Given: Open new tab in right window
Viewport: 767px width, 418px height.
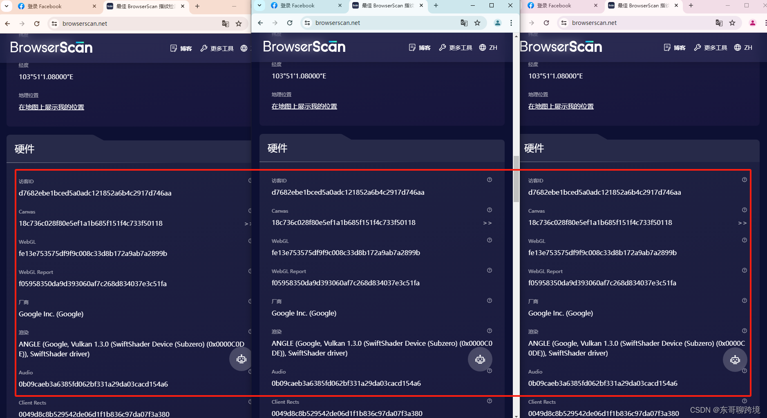Looking at the screenshot, I should coord(691,5).
